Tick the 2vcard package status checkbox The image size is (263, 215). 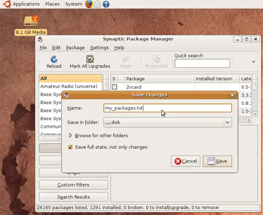pyautogui.click(x=114, y=87)
